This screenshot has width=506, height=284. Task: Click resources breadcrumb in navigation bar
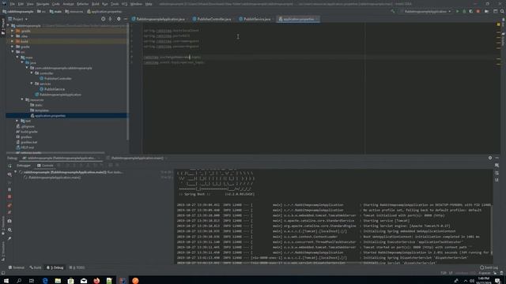click(x=74, y=12)
